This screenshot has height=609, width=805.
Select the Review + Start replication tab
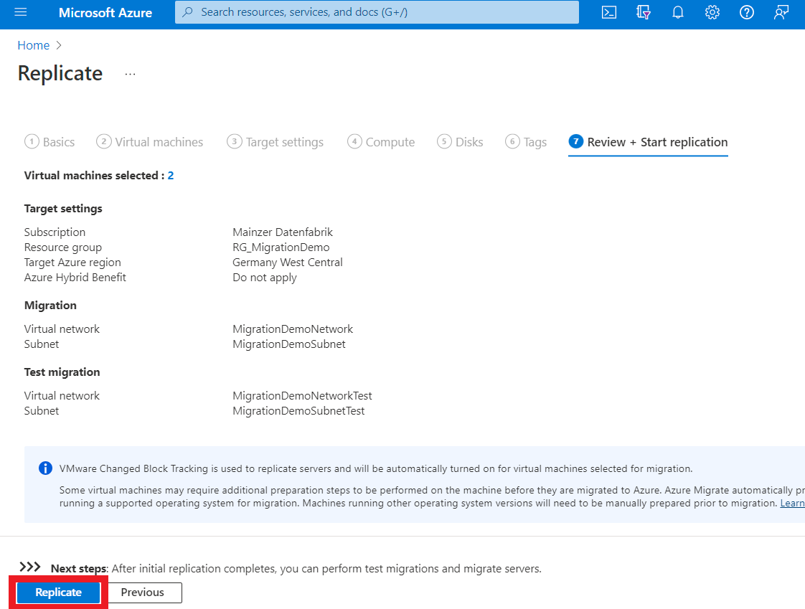(648, 142)
